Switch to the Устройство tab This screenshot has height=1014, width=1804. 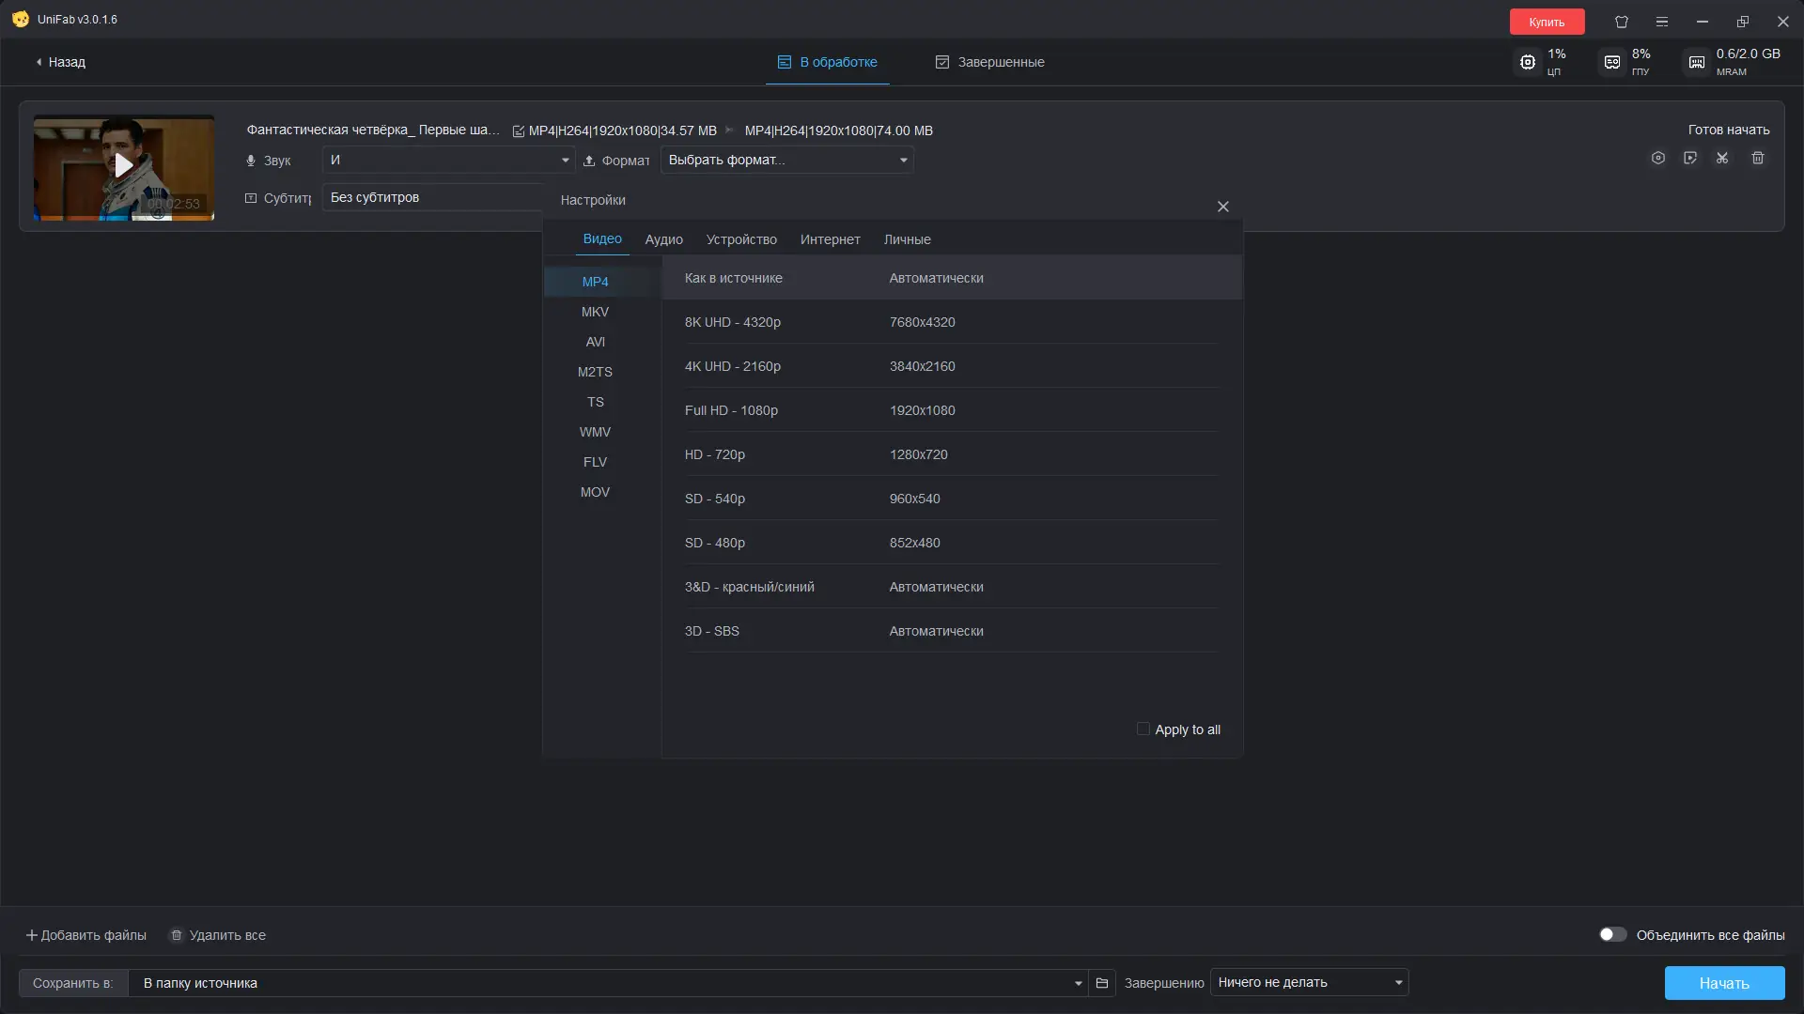click(741, 239)
